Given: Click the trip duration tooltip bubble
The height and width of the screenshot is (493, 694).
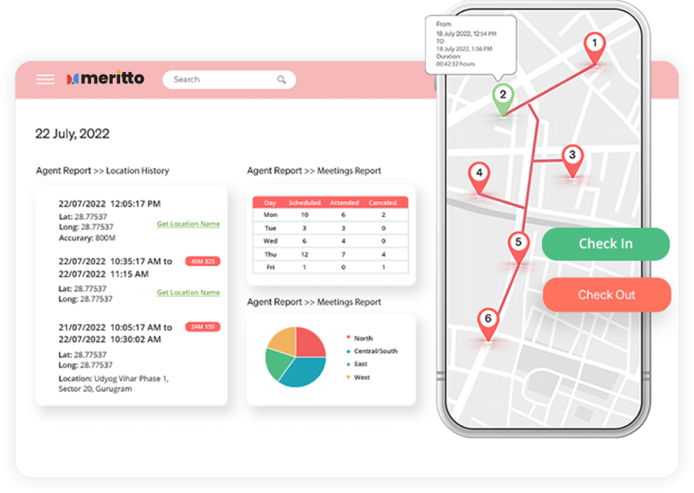Looking at the screenshot, I should 470,43.
